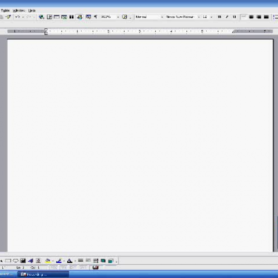Apply the Fill Color paint bucket
Image resolution: width=278 pixels, height=278 pixels.
click(48, 261)
